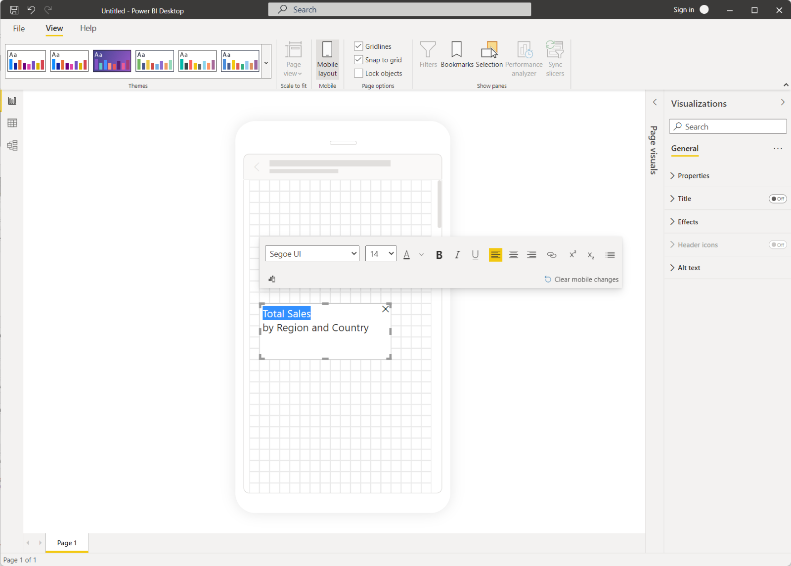This screenshot has height=566, width=791.
Task: Click the Mobile layout button
Action: 327,59
